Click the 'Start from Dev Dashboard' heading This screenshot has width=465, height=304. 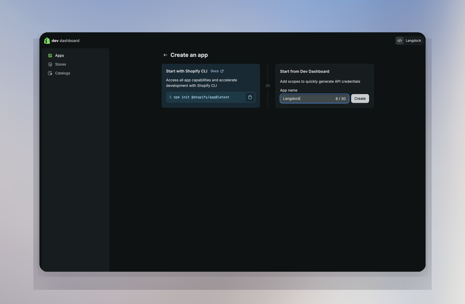305,71
